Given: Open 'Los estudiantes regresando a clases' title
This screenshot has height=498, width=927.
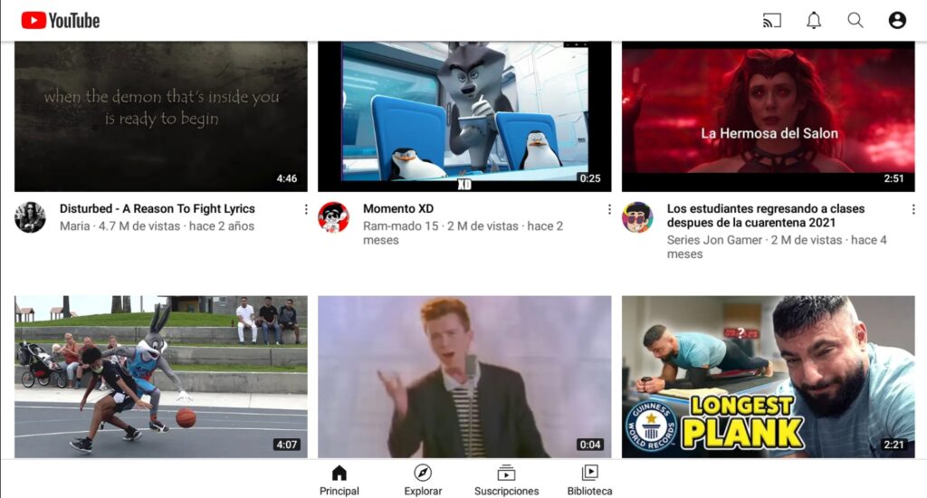Looking at the screenshot, I should 765,215.
